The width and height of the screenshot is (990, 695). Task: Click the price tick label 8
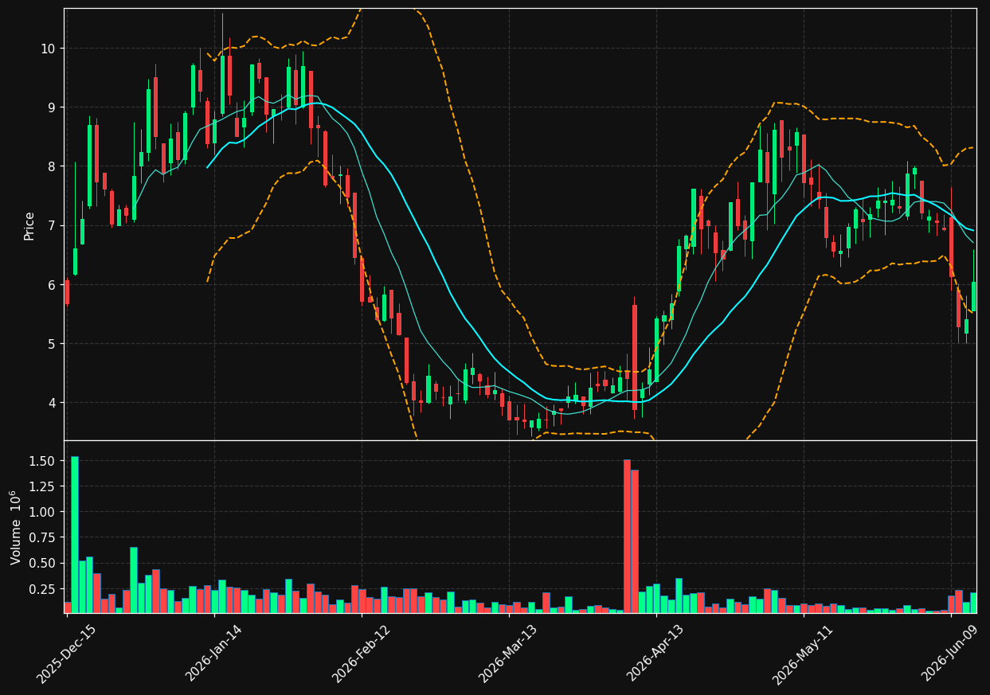pyautogui.click(x=51, y=166)
